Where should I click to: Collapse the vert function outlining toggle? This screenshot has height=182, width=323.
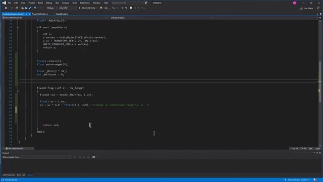click(18, 27)
